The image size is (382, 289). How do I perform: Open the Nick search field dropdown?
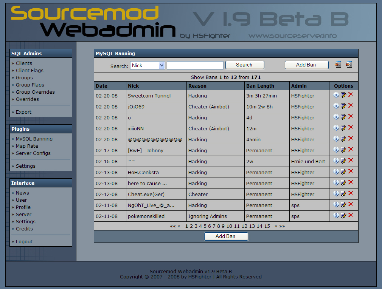click(x=148, y=65)
